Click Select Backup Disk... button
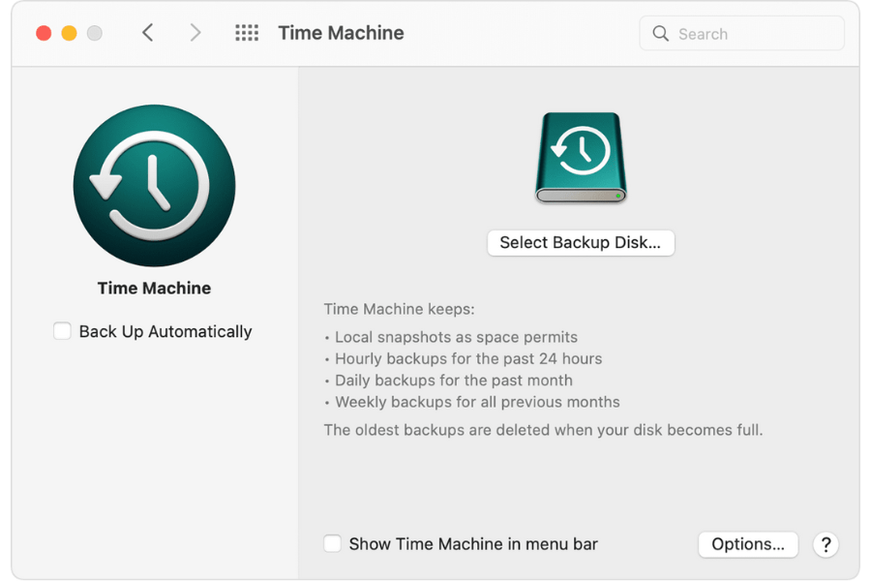This screenshot has height=581, width=871. 581,243
